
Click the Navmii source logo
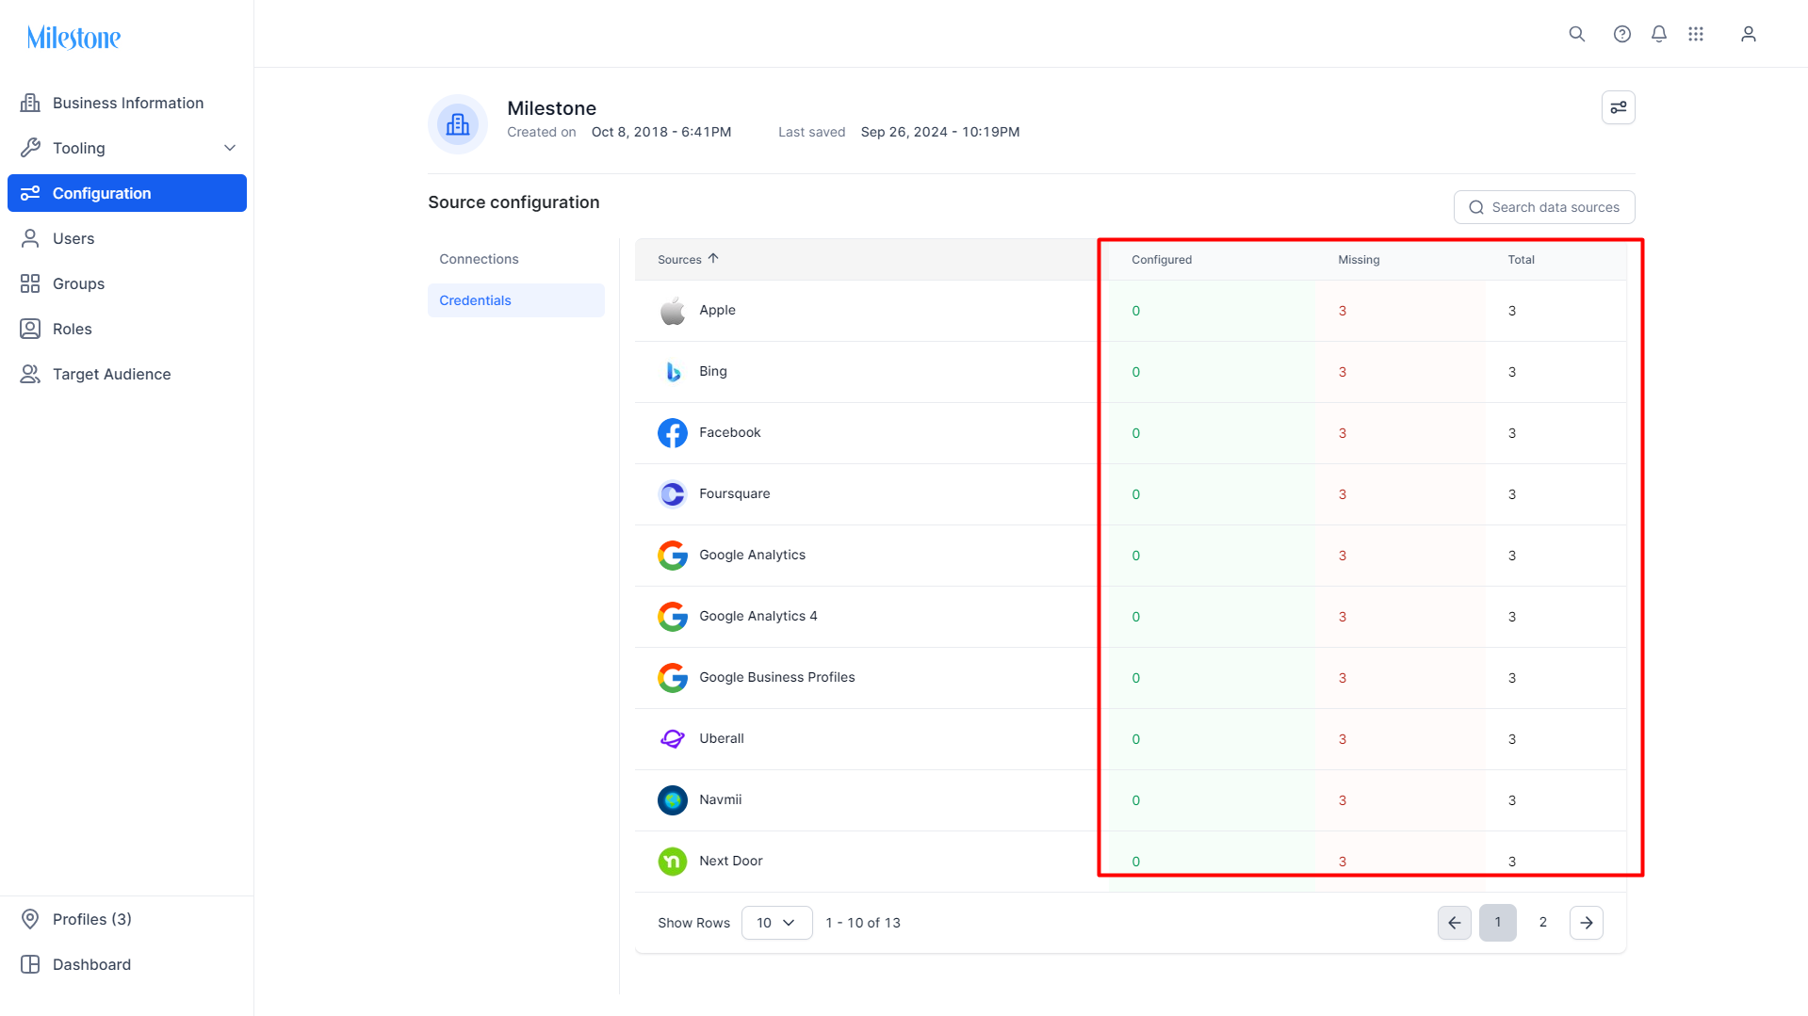coord(673,800)
